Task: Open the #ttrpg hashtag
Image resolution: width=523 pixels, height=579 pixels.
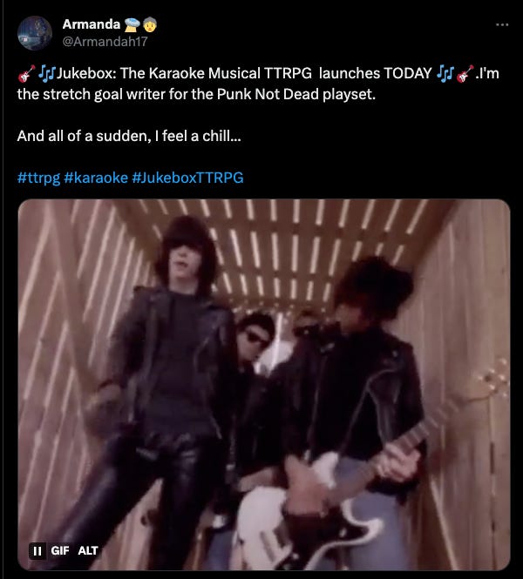Action: (x=38, y=178)
